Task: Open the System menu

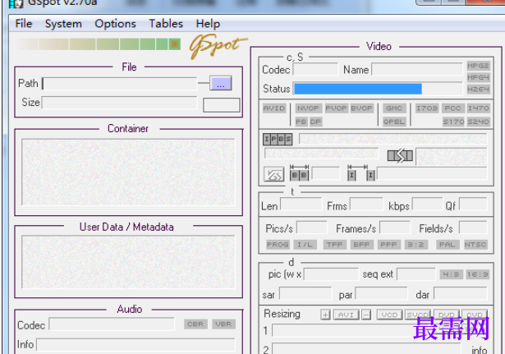Action: point(63,24)
